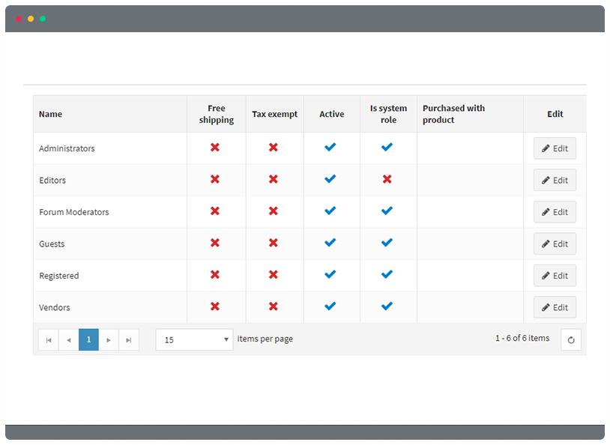Go to the last page arrow icon
The image size is (610, 445).
(x=129, y=340)
